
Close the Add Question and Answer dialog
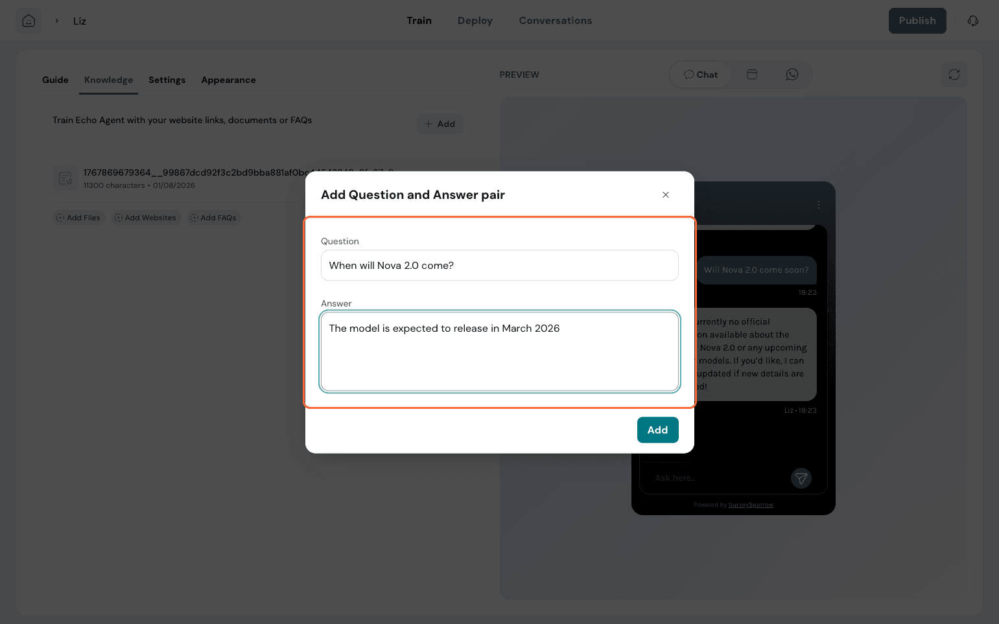click(x=665, y=195)
